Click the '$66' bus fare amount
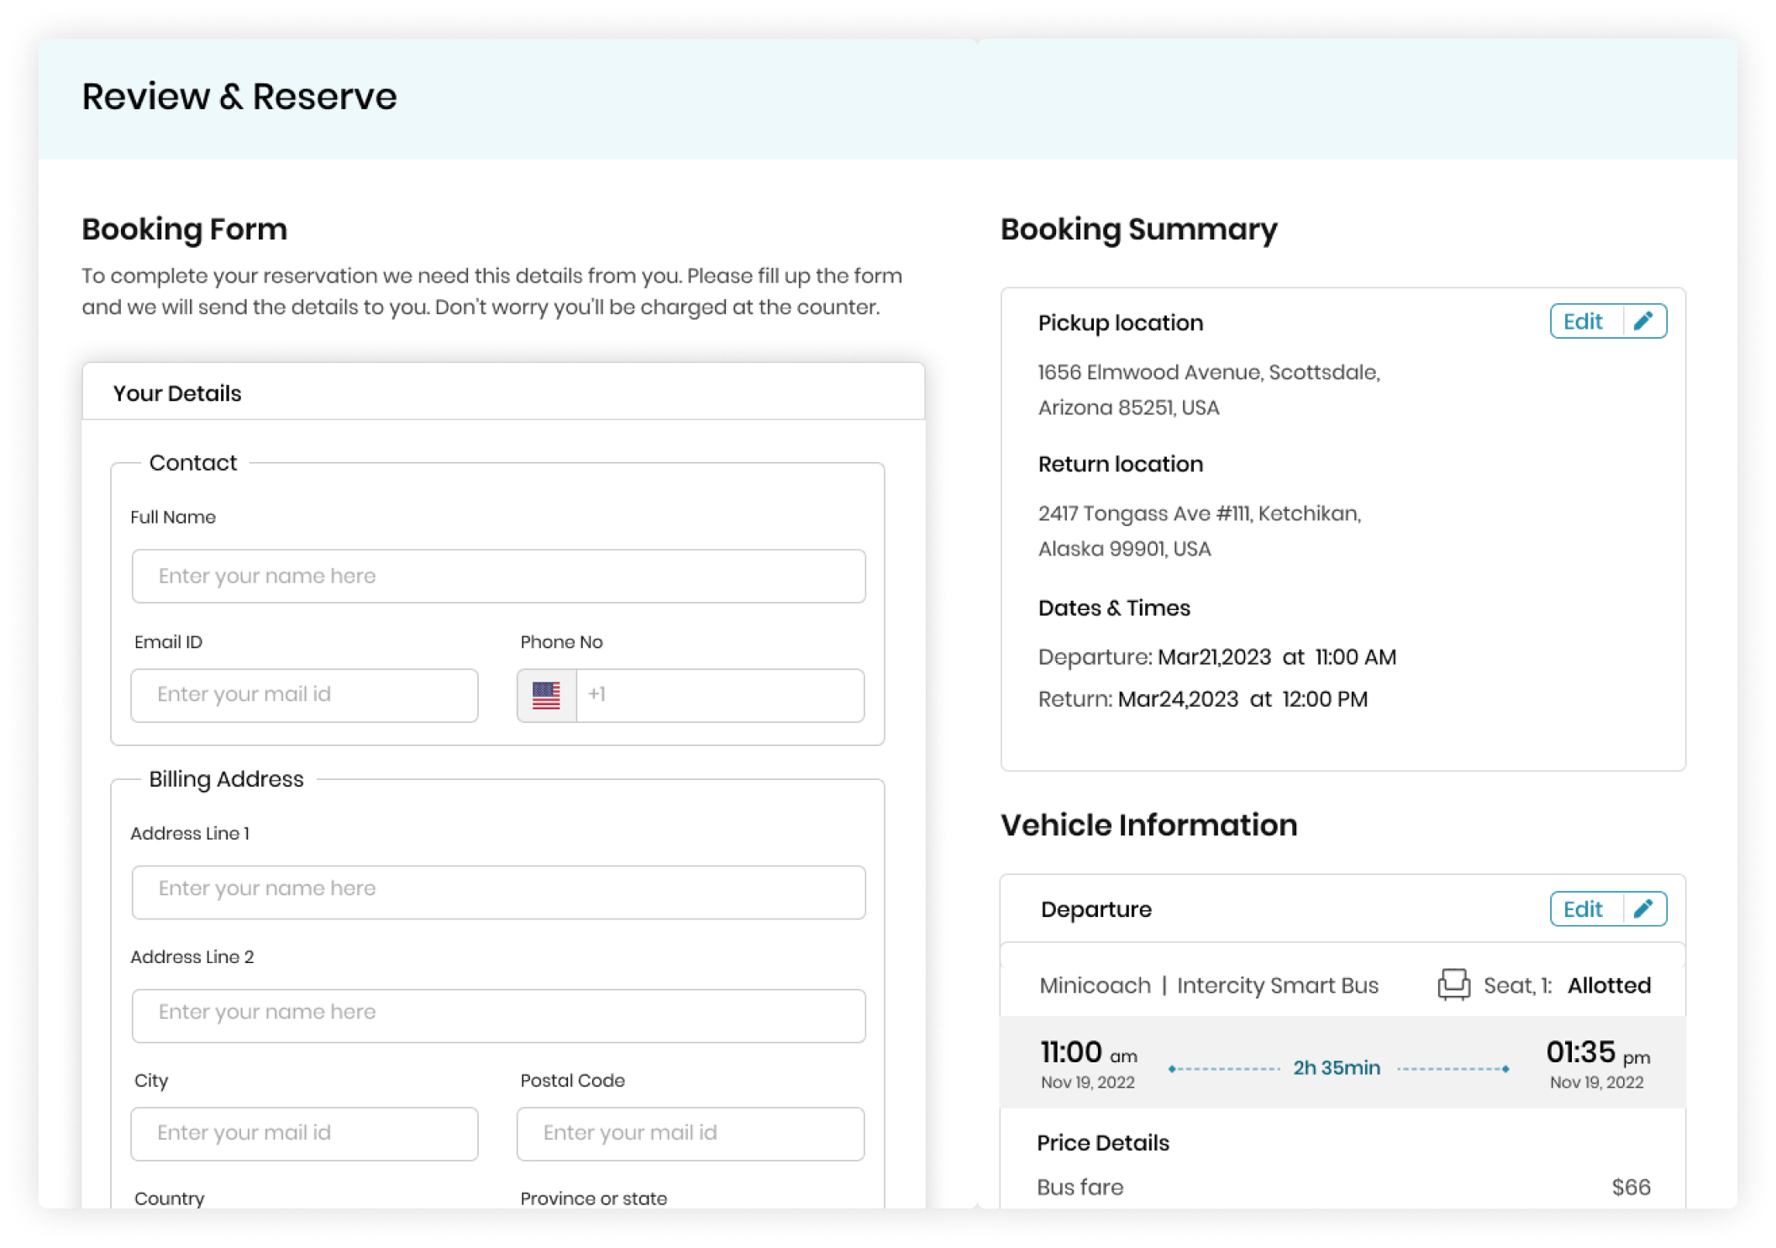1776x1248 pixels. click(x=1631, y=1187)
